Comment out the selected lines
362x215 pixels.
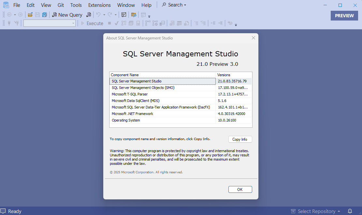(197, 23)
